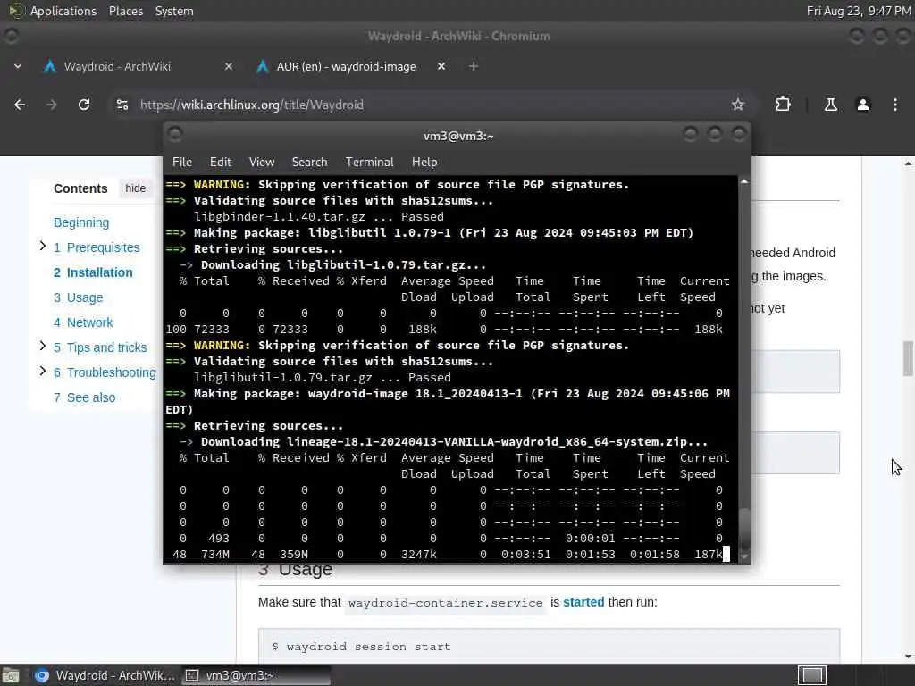This screenshot has width=915, height=686.
Task: Click the 'waydroid session start' code block
Action: (549, 647)
